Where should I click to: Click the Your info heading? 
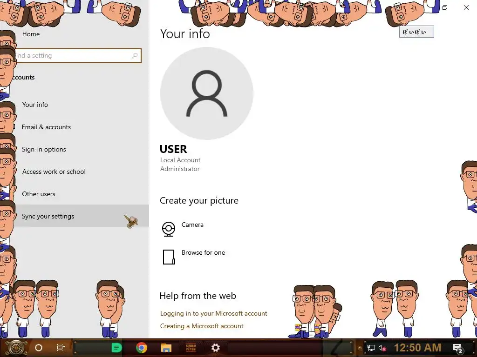click(185, 33)
